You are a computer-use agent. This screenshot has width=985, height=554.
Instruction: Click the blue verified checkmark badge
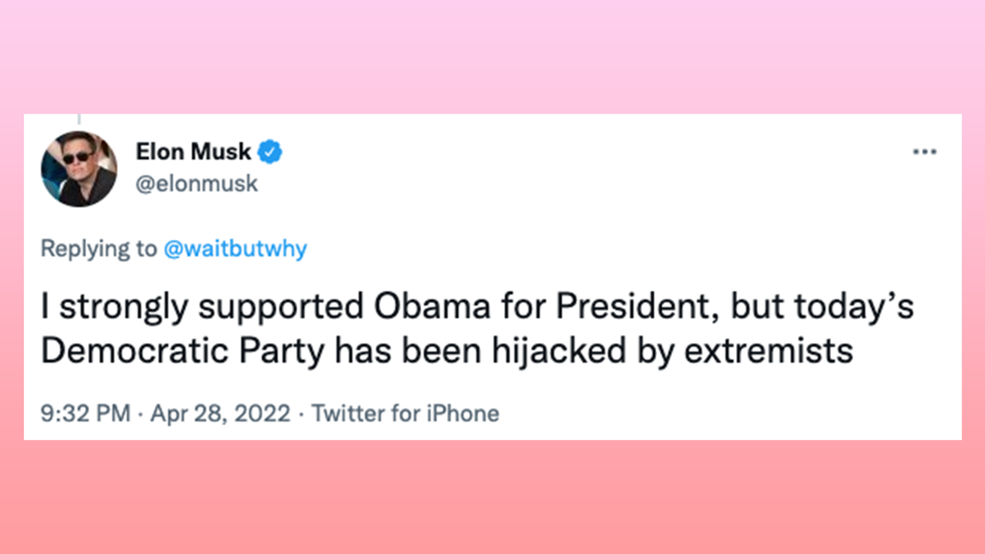click(x=270, y=152)
